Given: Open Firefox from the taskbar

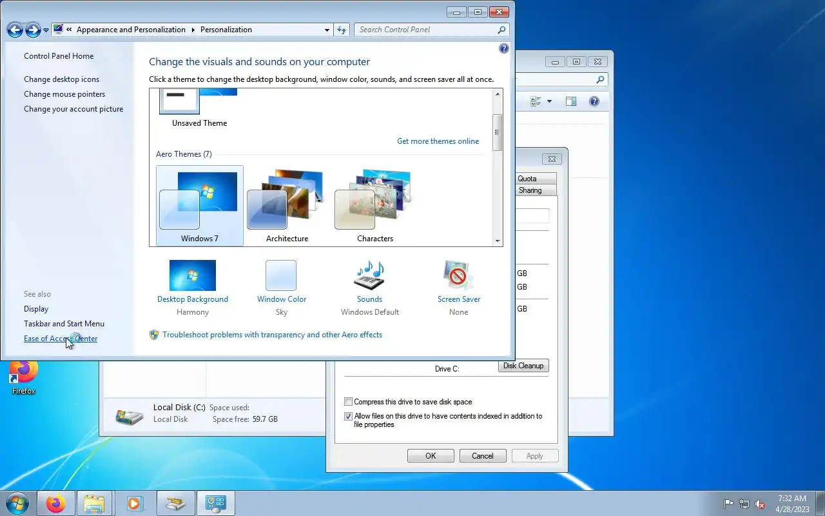Looking at the screenshot, I should pos(56,503).
